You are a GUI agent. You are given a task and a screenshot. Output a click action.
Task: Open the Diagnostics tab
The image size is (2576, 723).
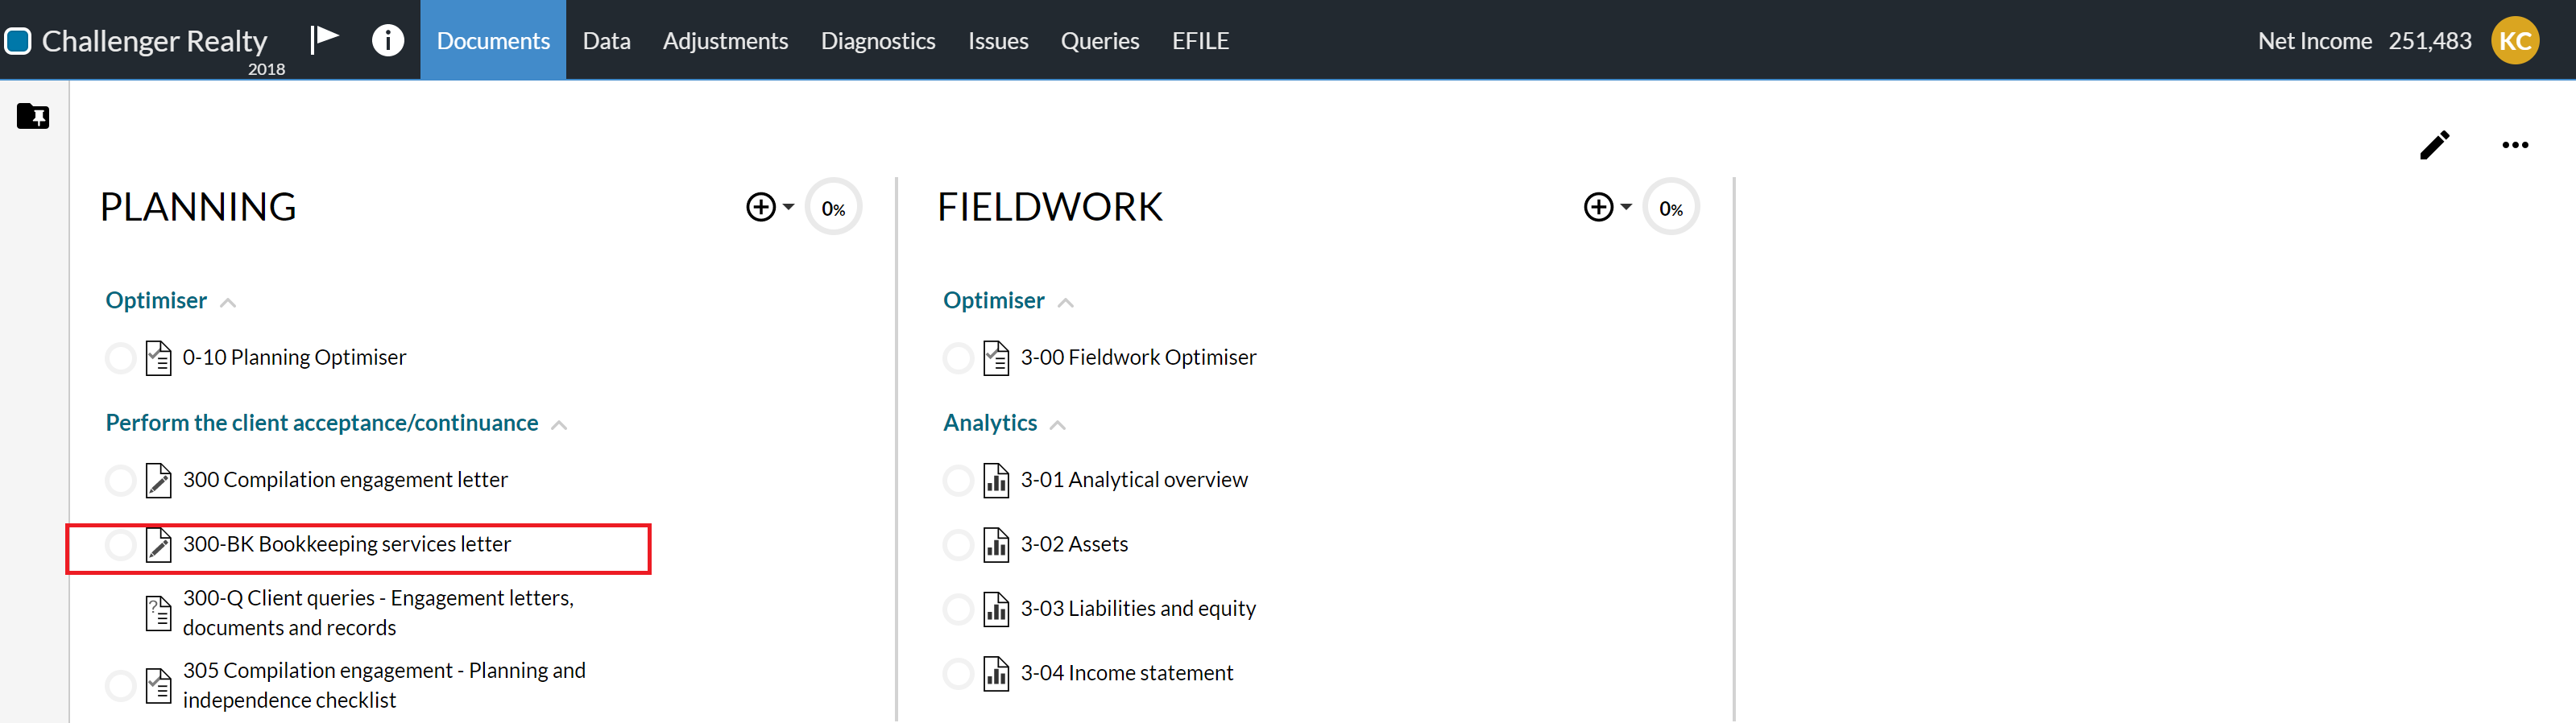[x=877, y=41]
